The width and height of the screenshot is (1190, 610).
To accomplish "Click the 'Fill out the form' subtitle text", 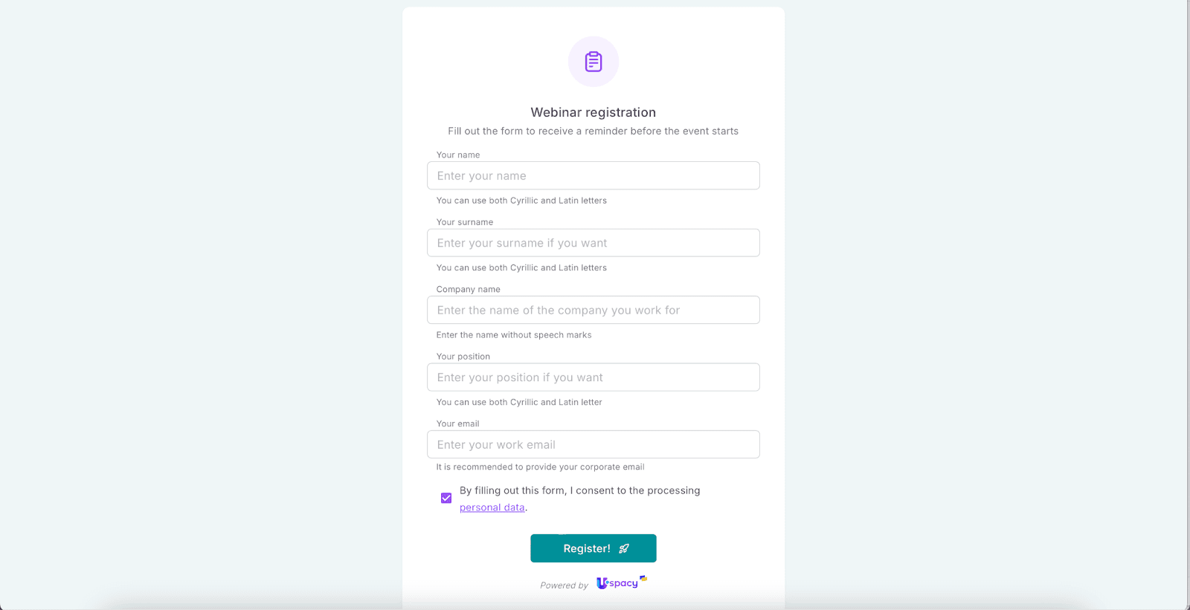I will [x=593, y=132].
